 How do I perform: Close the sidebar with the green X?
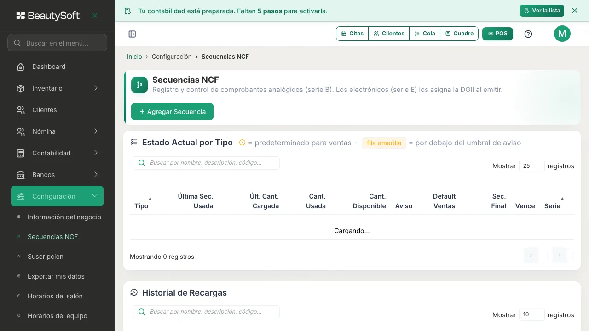point(95,16)
